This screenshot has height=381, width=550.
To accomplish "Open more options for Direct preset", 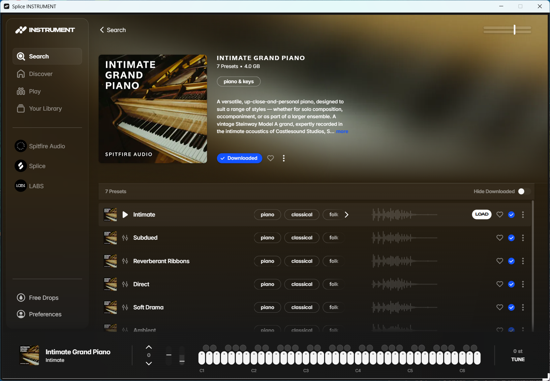I will [523, 284].
